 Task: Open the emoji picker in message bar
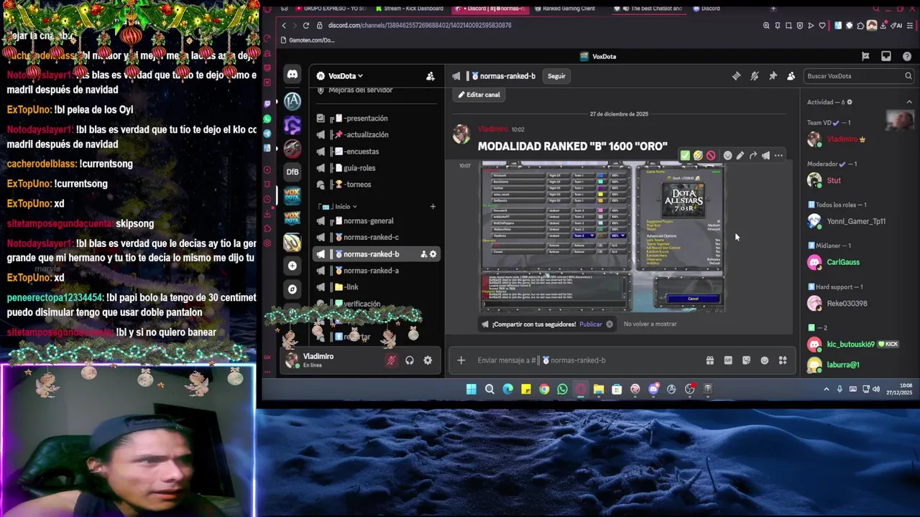click(x=764, y=360)
